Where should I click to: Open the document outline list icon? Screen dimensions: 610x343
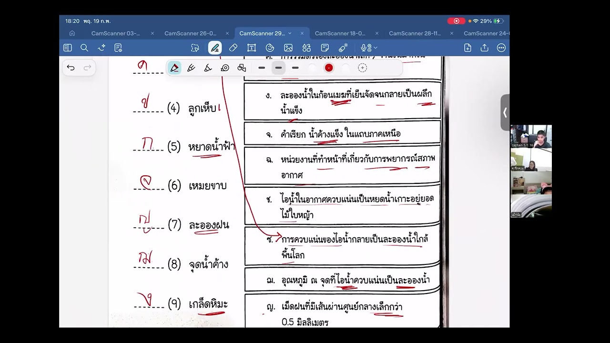118,48
